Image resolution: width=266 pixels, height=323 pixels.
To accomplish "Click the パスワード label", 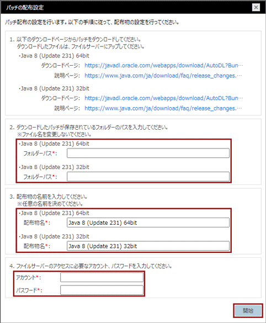I will click(x=29, y=290).
